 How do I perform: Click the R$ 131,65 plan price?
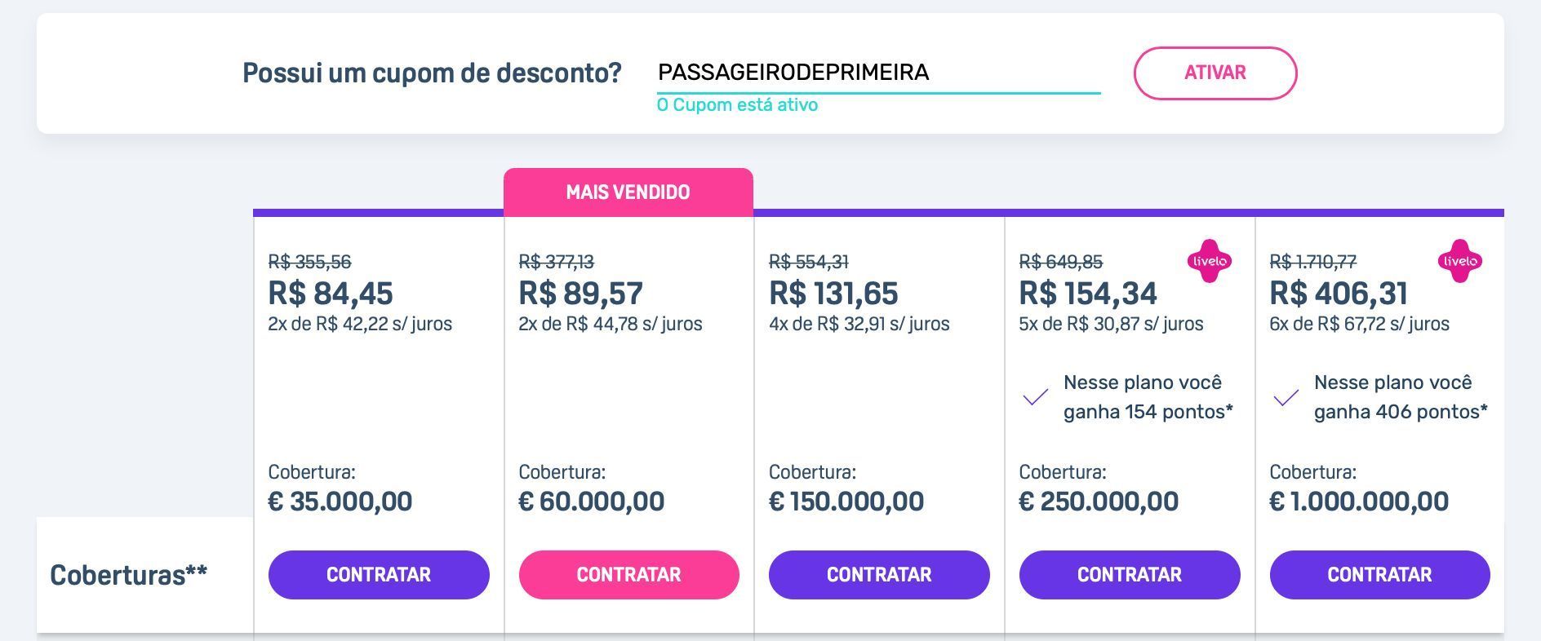[833, 293]
